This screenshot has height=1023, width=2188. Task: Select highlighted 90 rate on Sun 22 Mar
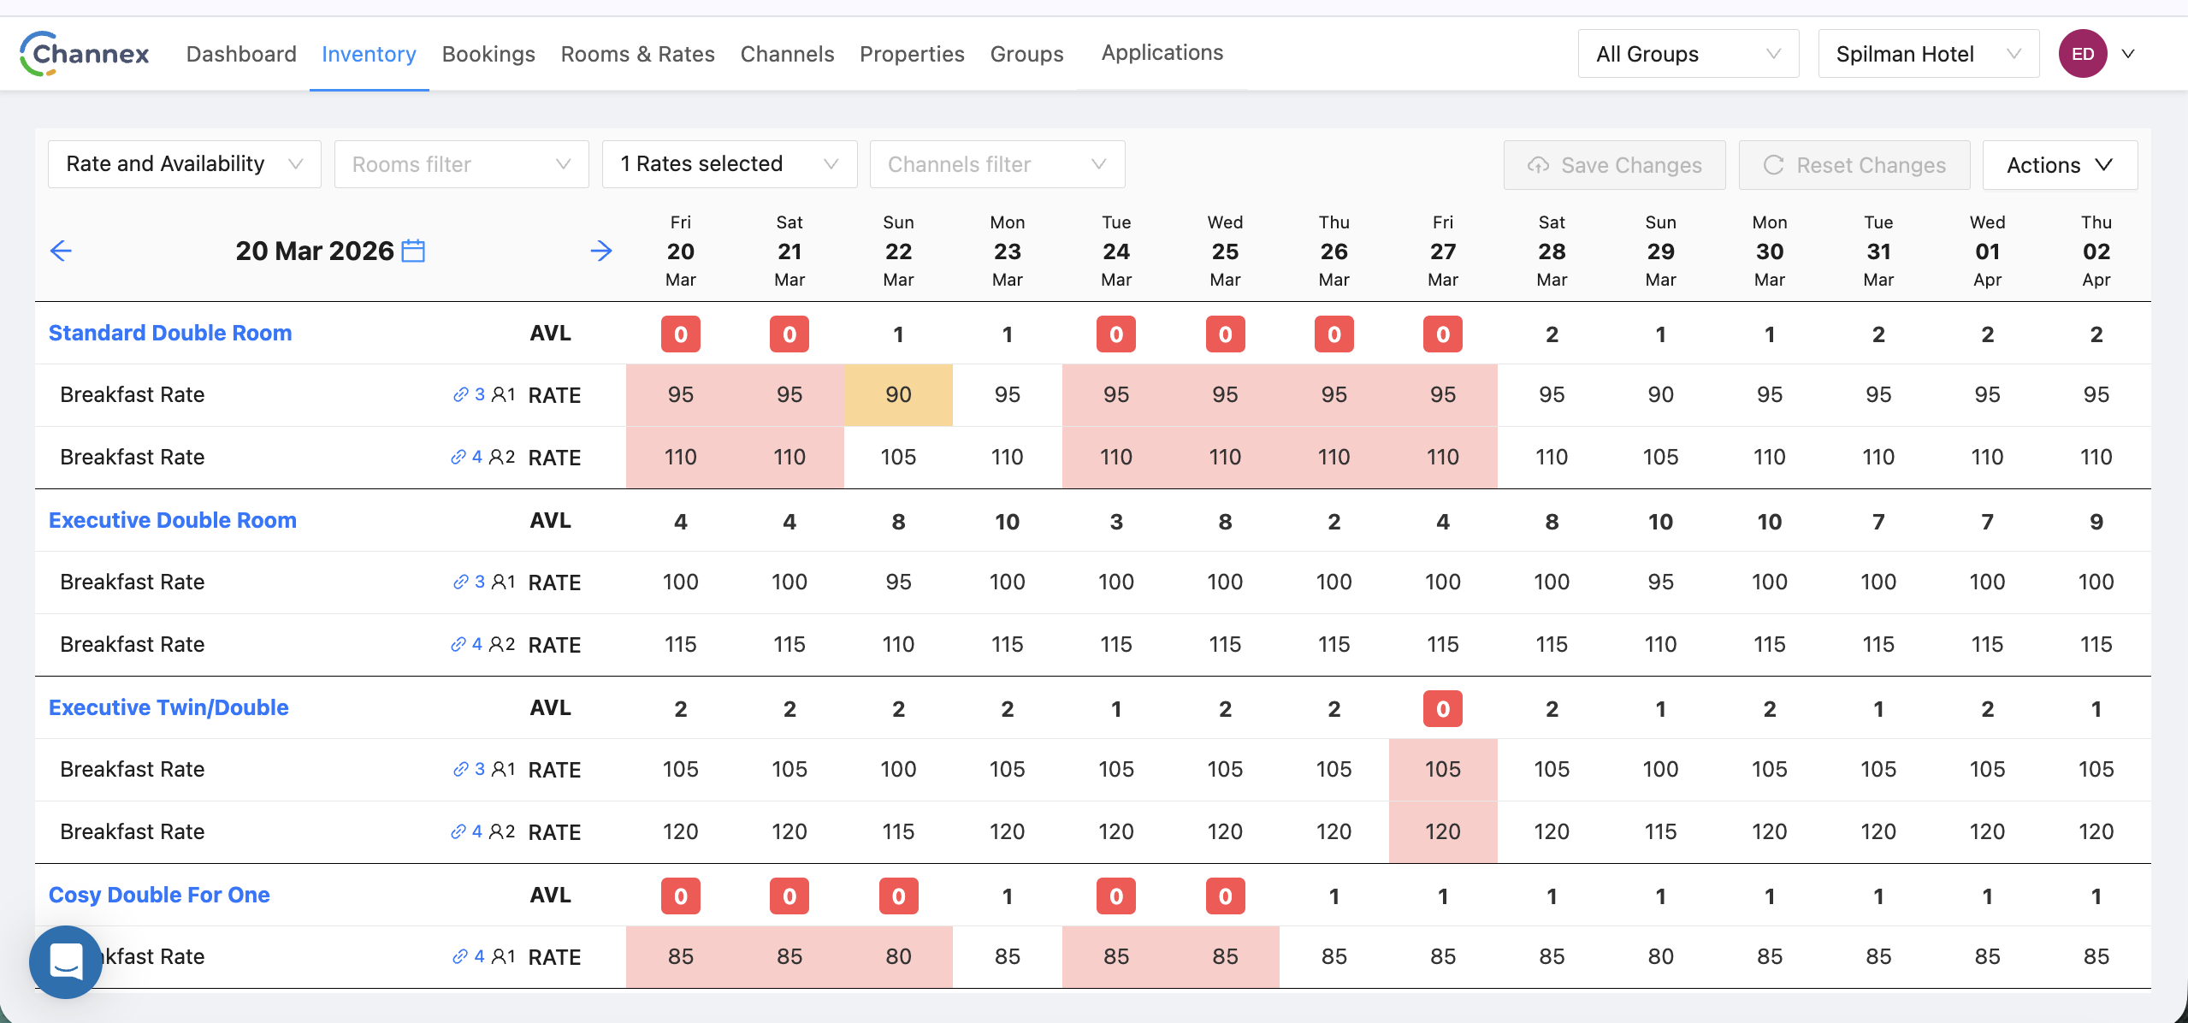tap(898, 394)
